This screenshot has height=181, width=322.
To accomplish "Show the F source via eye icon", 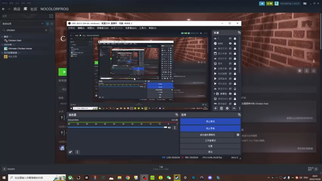I will tap(230, 38).
